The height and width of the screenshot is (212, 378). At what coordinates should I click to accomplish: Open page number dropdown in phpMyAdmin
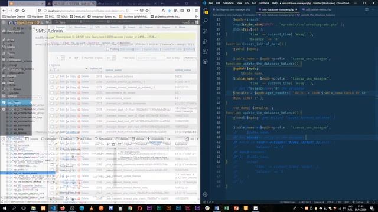pyautogui.click(x=60, y=58)
